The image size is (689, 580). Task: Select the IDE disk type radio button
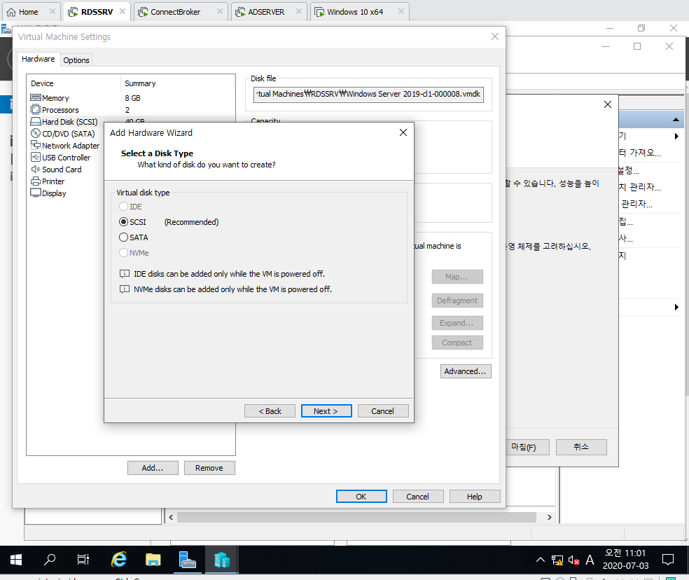point(123,206)
